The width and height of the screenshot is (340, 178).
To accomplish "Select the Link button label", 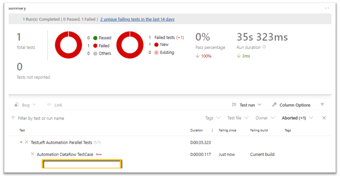I will [58, 105].
